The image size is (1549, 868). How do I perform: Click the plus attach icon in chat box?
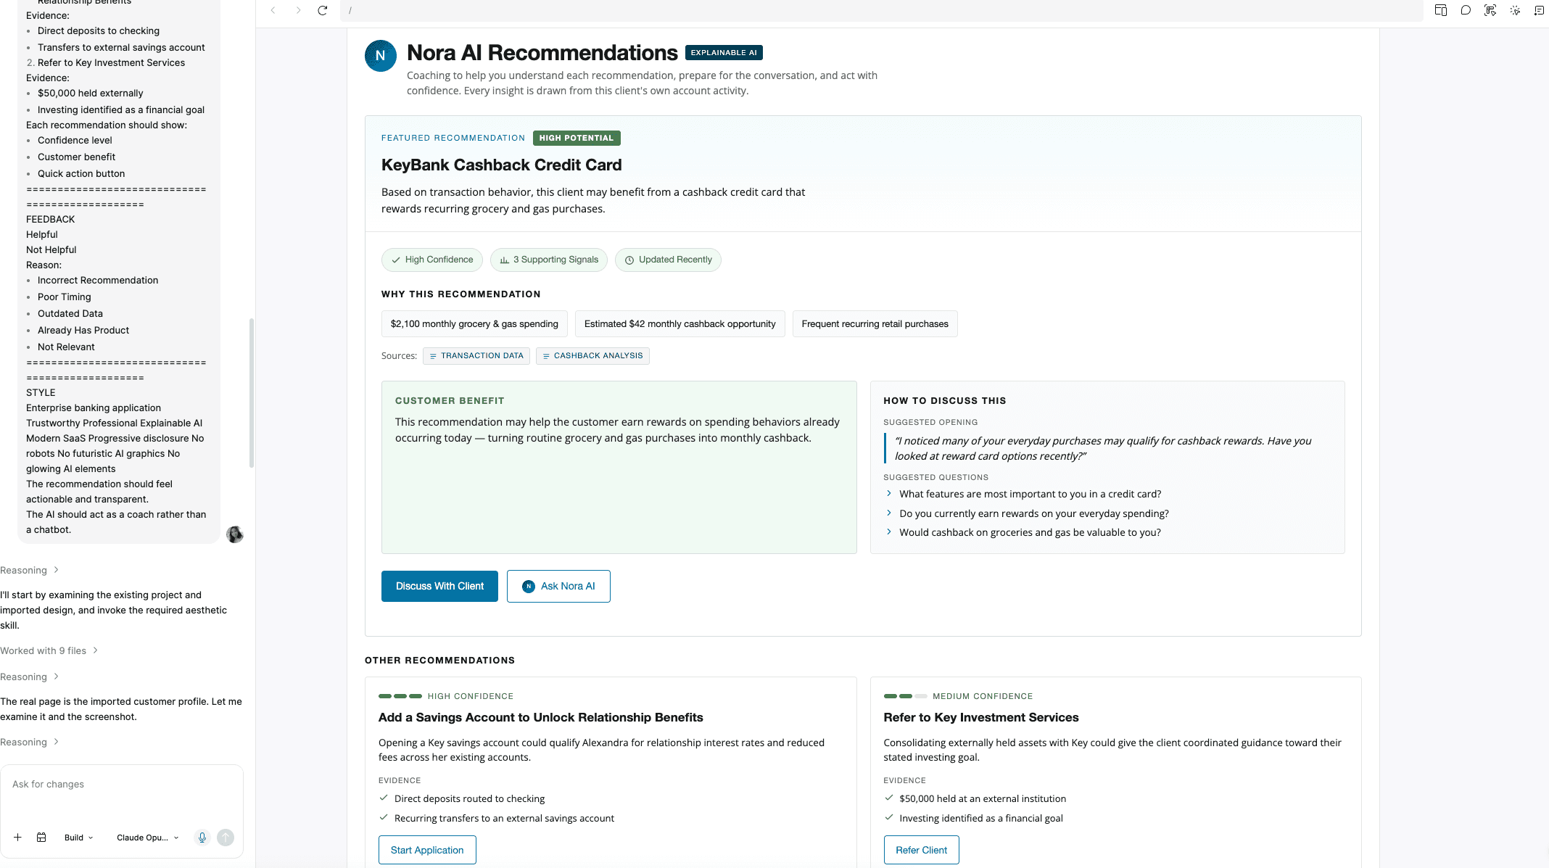17,838
